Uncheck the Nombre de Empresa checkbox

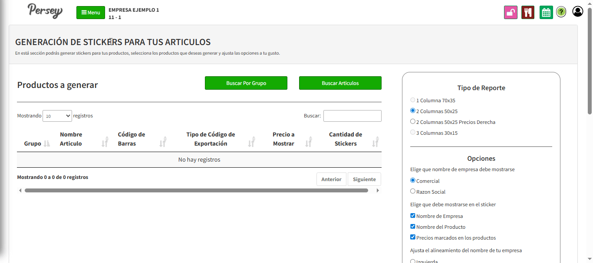point(413,215)
